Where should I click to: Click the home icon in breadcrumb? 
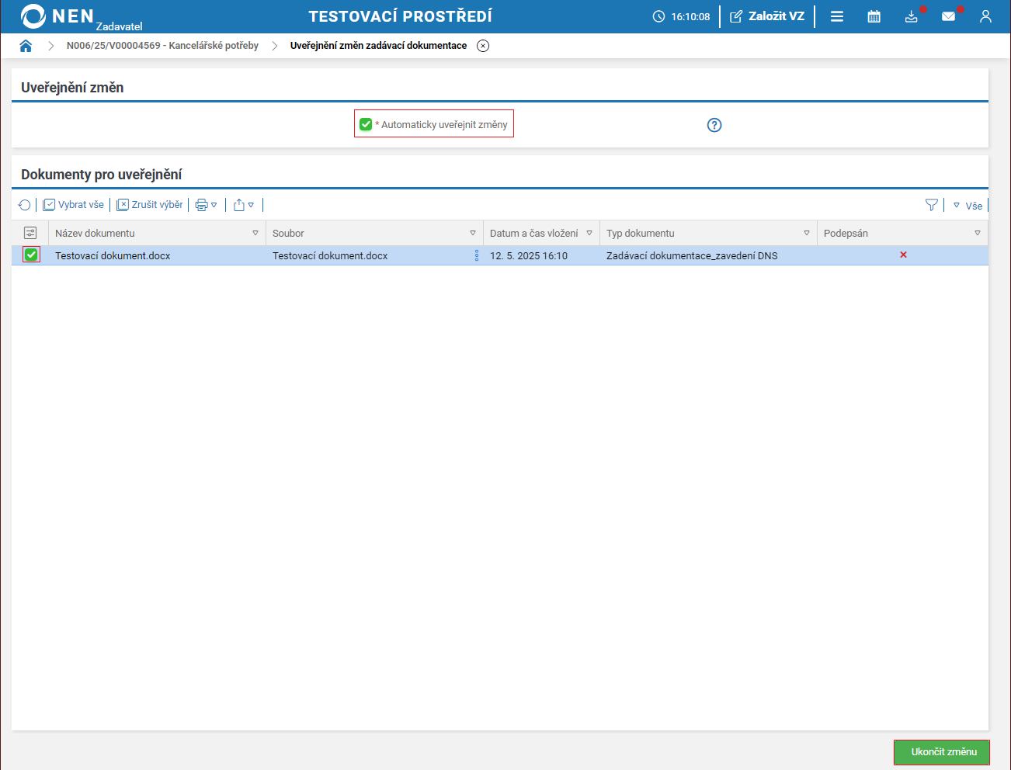click(26, 46)
